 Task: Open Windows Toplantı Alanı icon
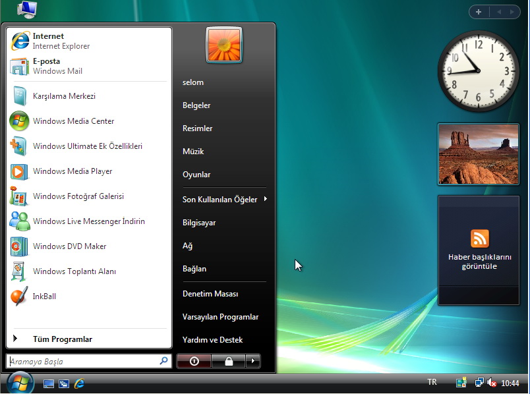(x=19, y=271)
